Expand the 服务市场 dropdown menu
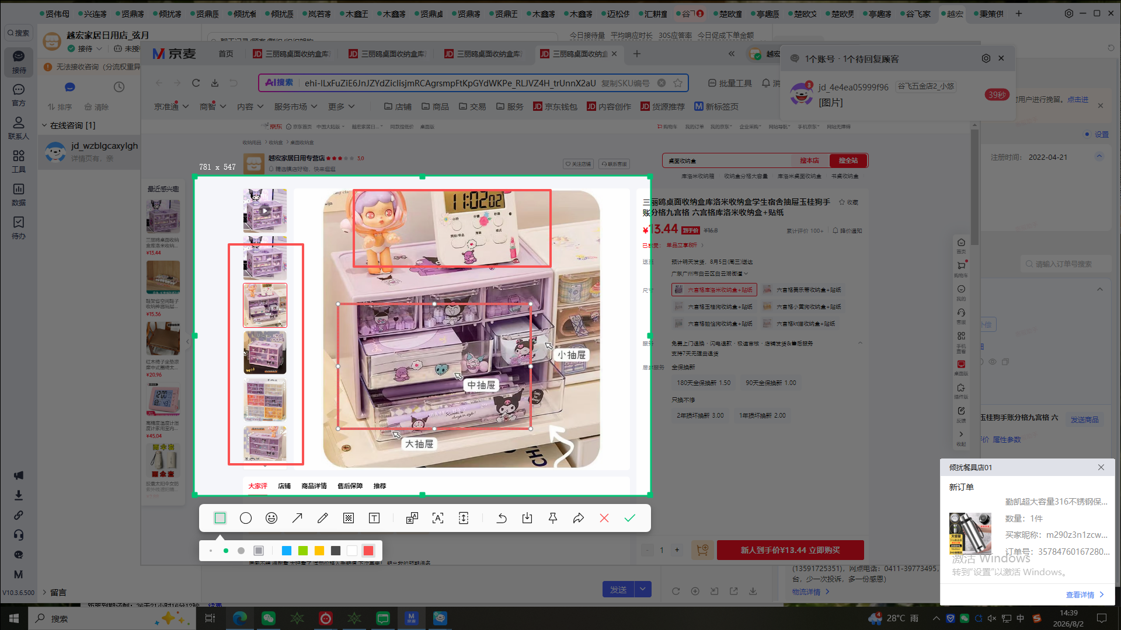The height and width of the screenshot is (630, 1121). coord(295,107)
